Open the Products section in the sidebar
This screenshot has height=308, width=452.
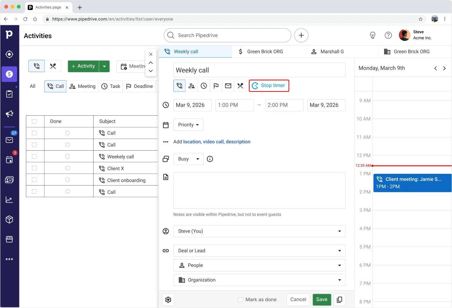9,219
